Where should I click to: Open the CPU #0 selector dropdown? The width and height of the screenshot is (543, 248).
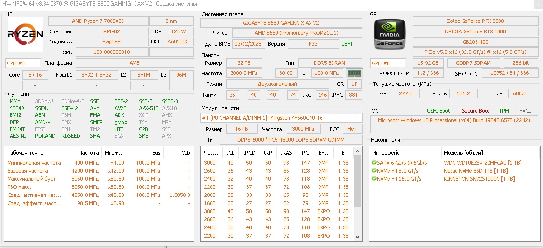[x=22, y=63]
